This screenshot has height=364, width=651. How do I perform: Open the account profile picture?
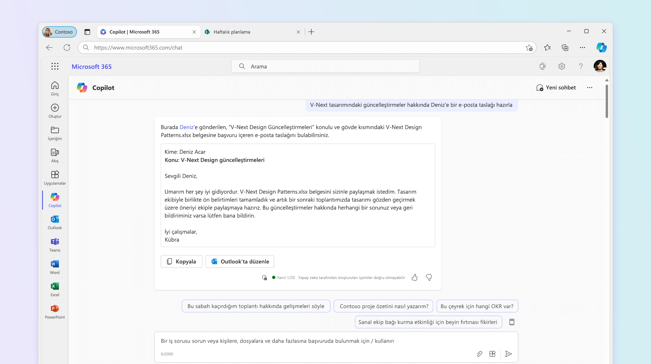[600, 66]
